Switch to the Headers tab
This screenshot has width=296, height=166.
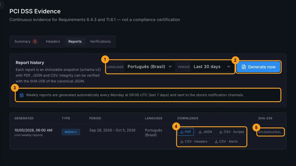tap(53, 41)
